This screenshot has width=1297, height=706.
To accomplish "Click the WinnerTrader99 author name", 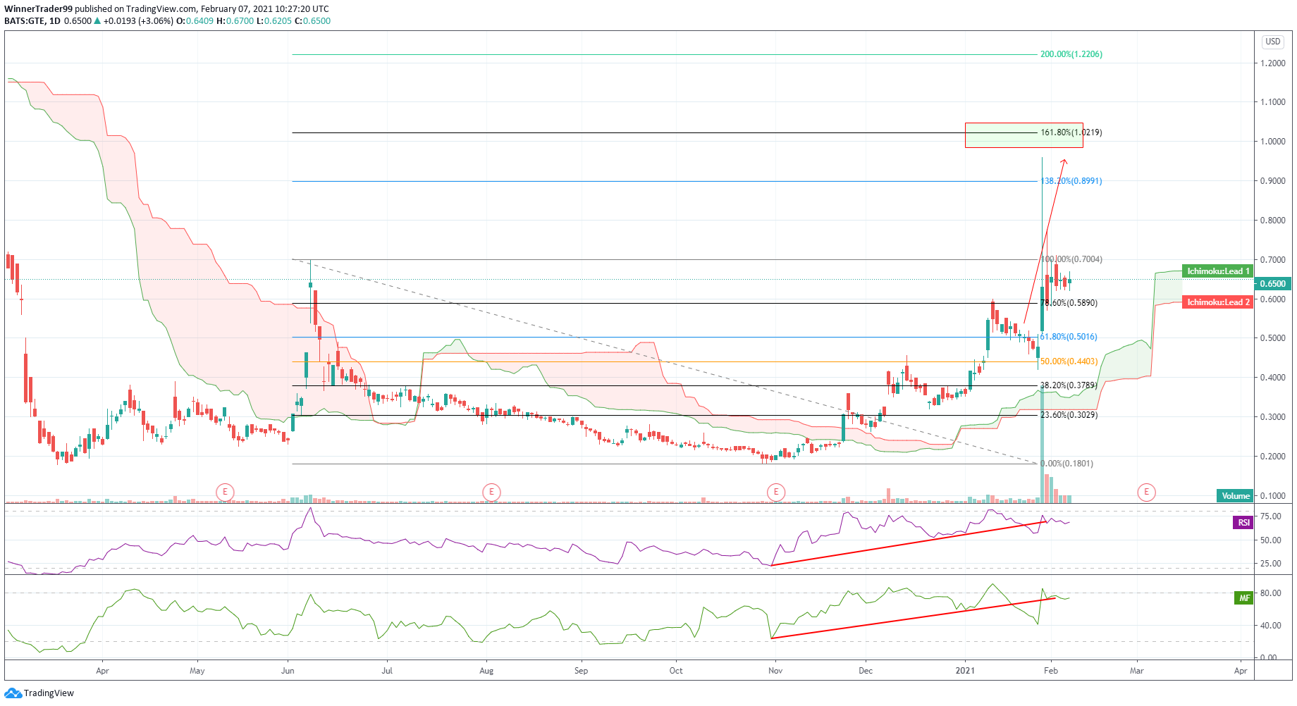I will [x=38, y=9].
